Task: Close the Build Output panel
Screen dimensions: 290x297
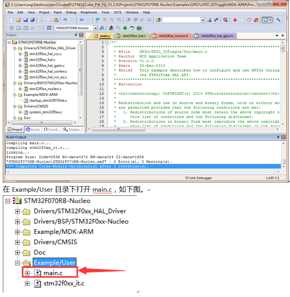Action: (283, 137)
